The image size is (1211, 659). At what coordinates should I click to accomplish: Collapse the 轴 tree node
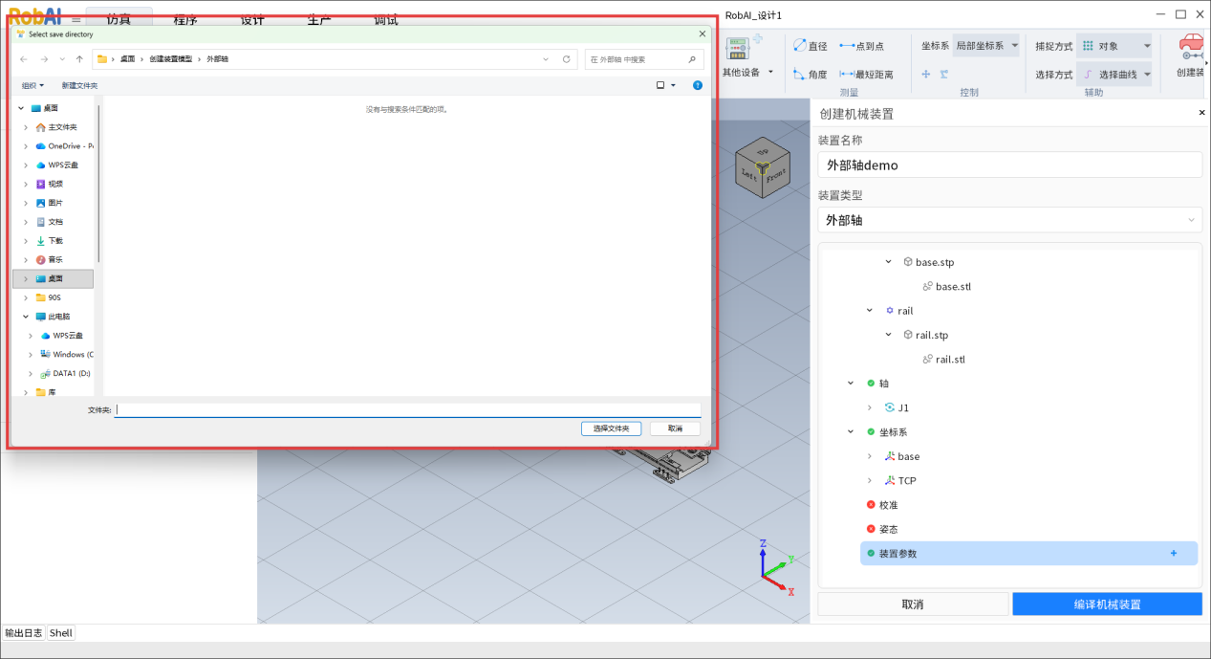click(x=851, y=384)
